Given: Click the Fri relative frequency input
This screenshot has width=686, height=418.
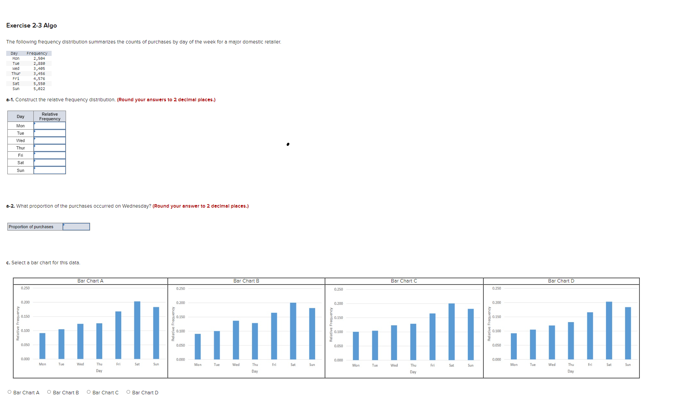Looking at the screenshot, I should click(50, 155).
